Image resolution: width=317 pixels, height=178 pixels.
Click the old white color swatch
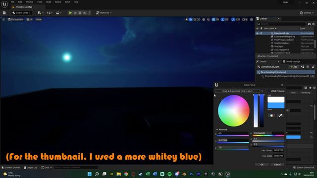(276, 99)
